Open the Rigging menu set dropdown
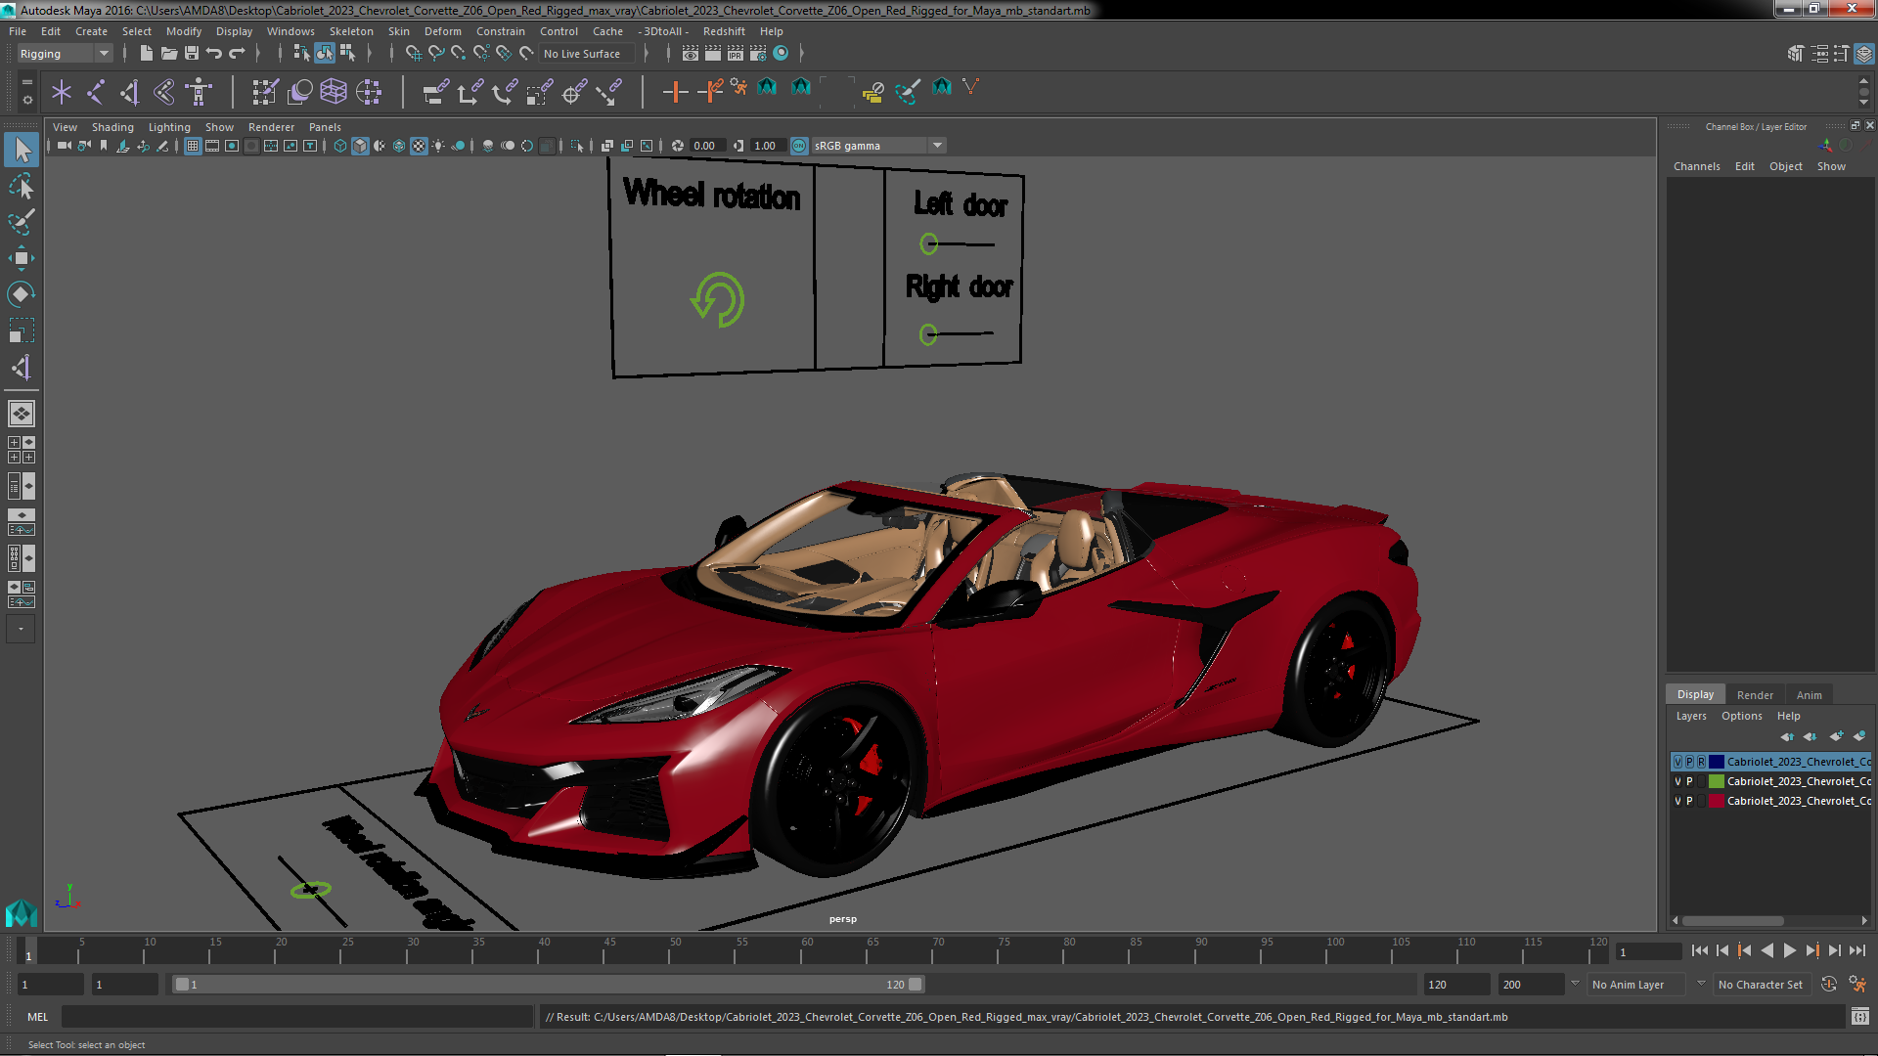Screen dimensions: 1878x1056 [x=65, y=54]
